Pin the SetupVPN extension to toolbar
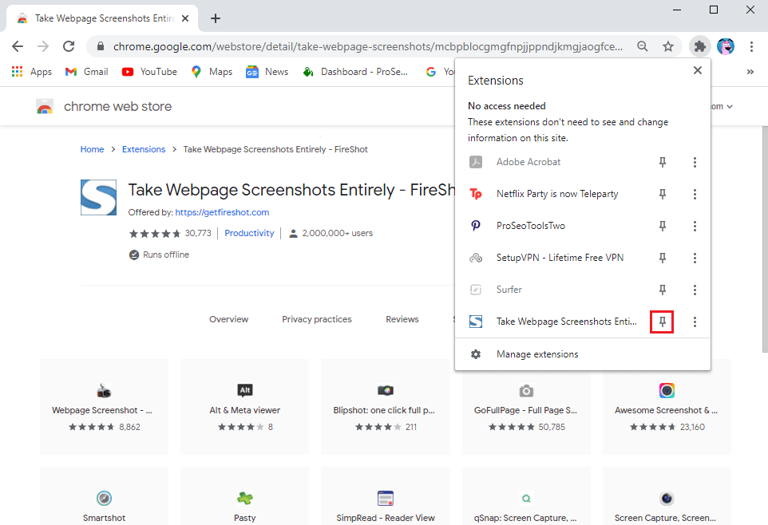Viewport: 768px width, 525px height. click(662, 258)
